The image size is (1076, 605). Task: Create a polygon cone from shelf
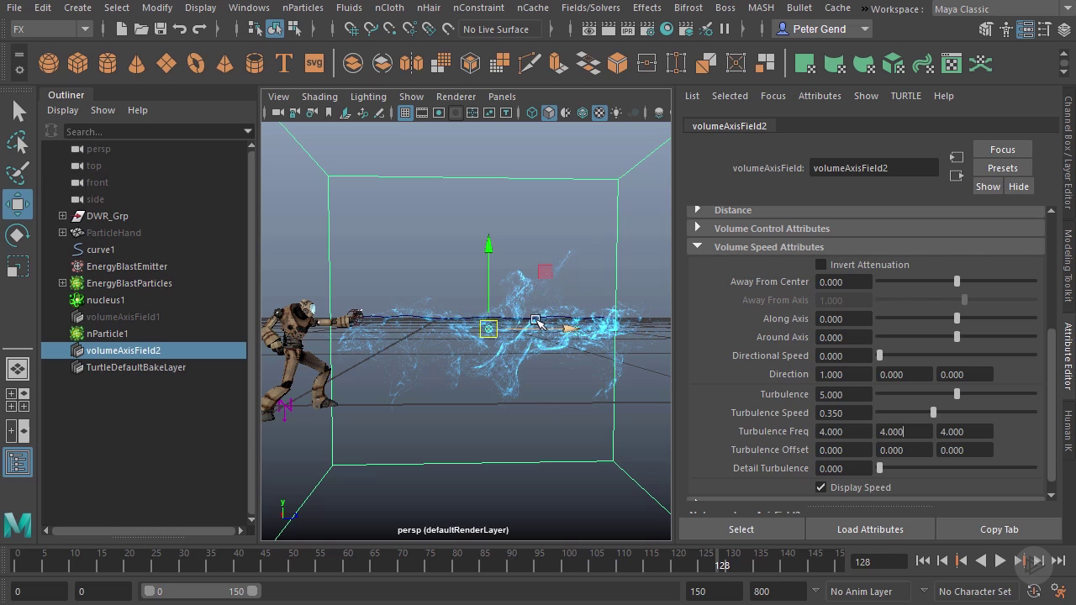coord(136,64)
